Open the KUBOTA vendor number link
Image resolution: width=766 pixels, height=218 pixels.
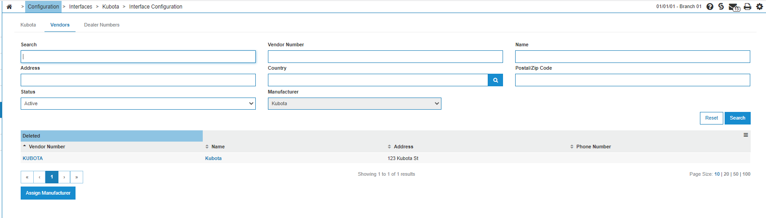pos(33,158)
